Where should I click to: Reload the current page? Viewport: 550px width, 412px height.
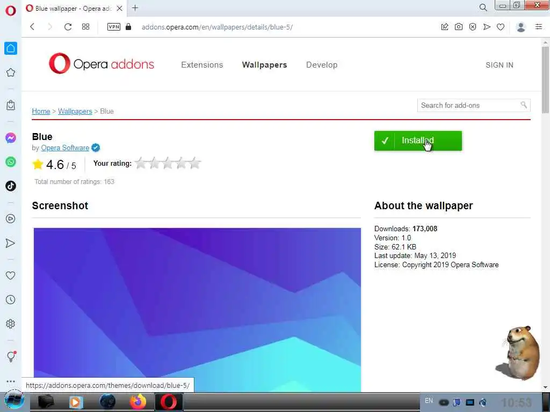(x=68, y=27)
